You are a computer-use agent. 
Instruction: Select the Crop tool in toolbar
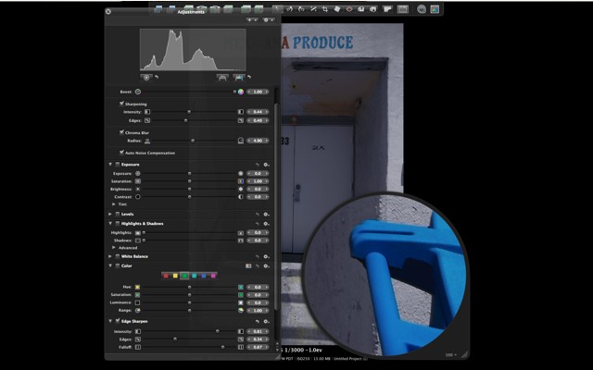325,9
